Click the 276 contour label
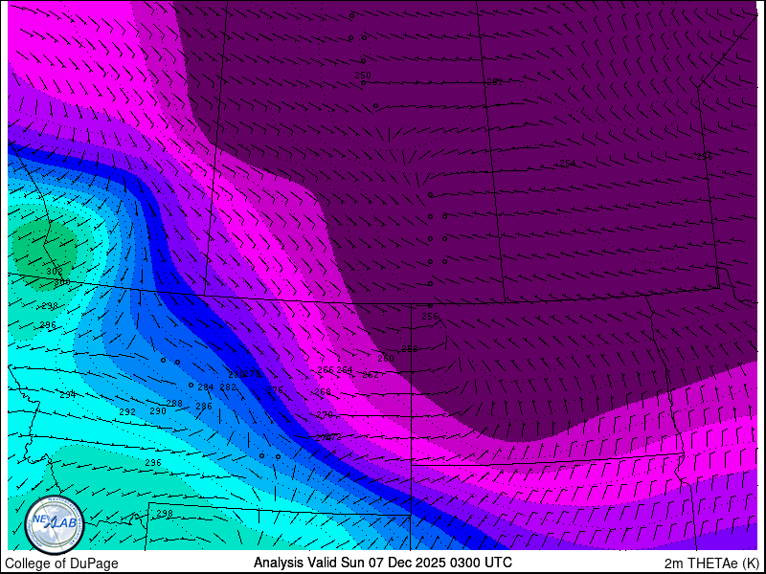 (x=275, y=389)
